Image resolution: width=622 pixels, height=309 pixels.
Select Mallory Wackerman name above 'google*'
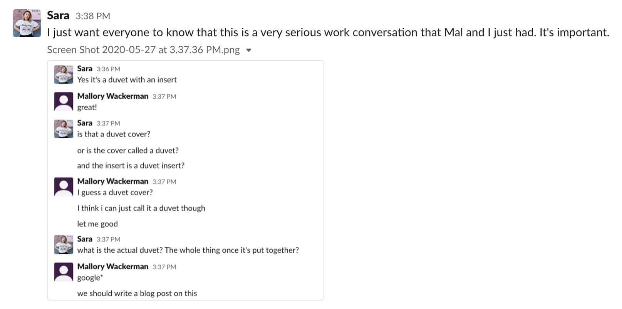pos(113,266)
